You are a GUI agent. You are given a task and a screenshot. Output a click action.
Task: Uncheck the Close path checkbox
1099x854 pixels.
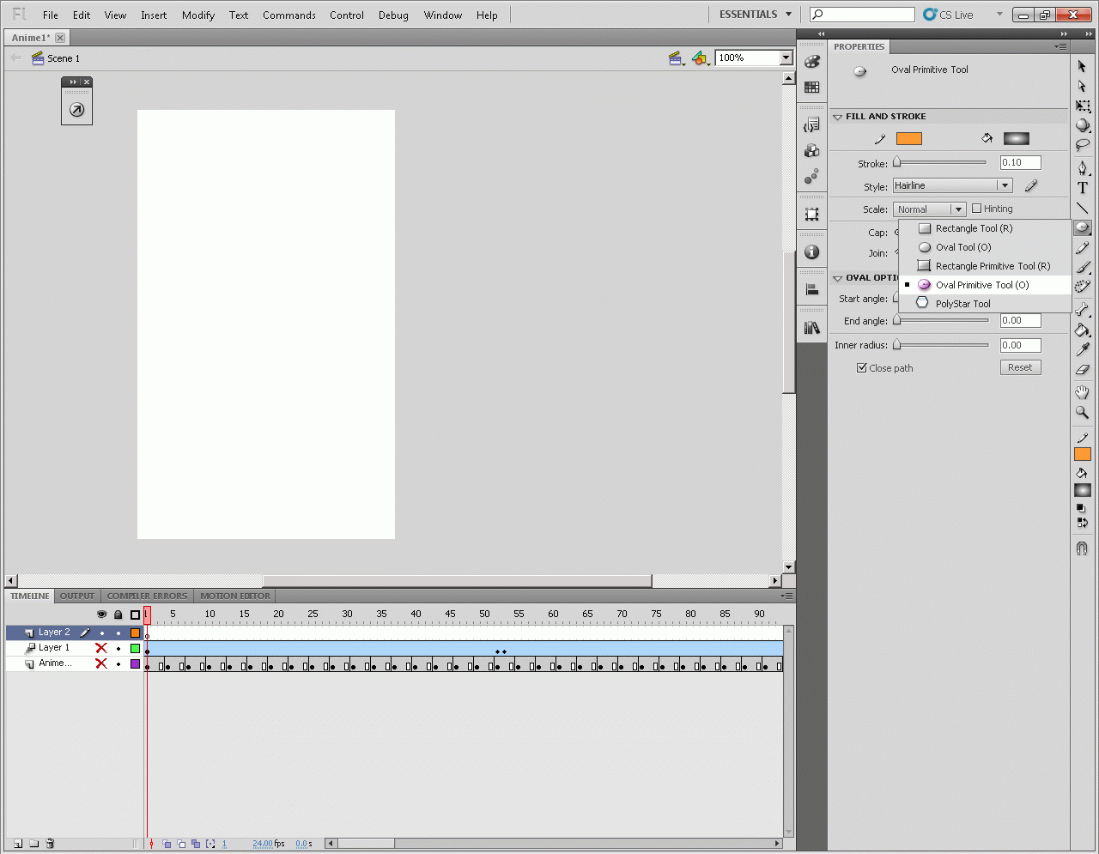(x=861, y=368)
